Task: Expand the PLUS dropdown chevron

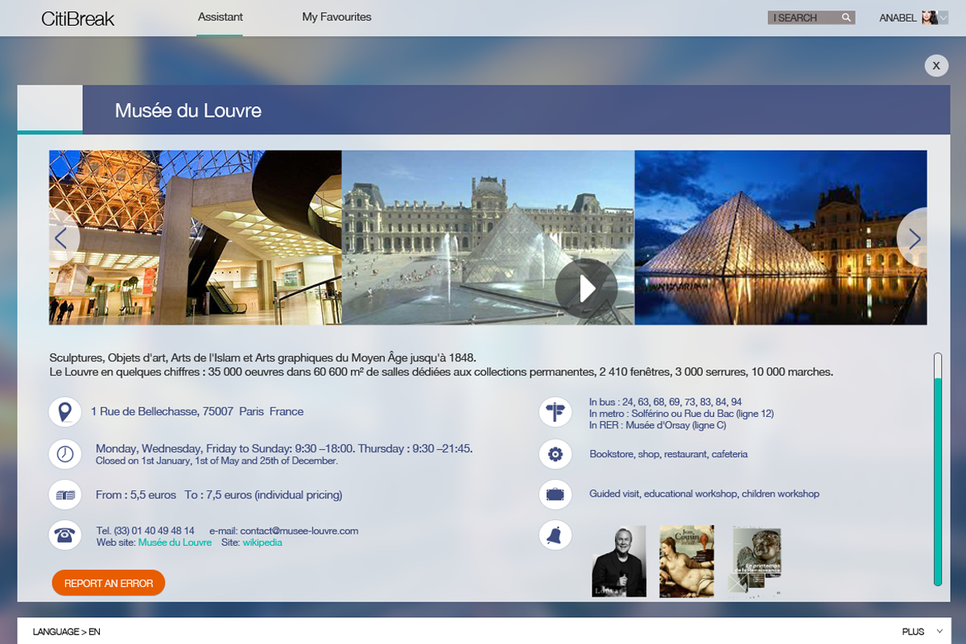Action: 939,632
